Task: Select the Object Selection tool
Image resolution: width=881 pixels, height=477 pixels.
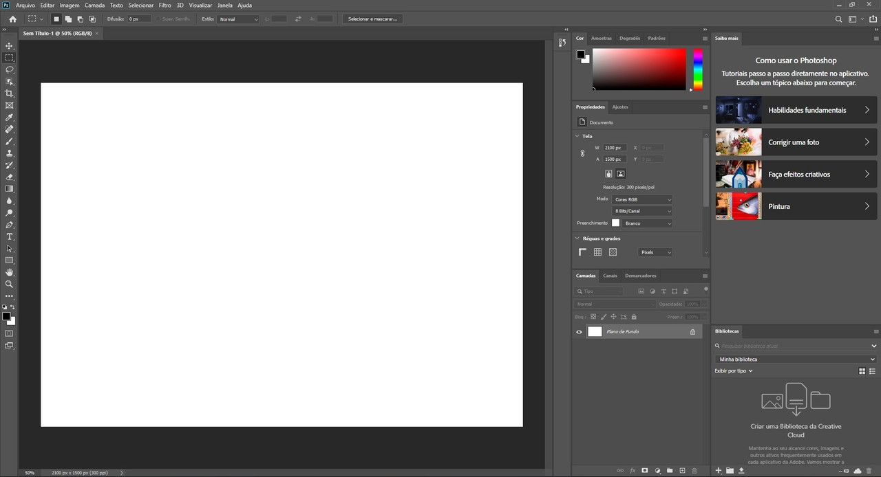Action: coord(9,82)
